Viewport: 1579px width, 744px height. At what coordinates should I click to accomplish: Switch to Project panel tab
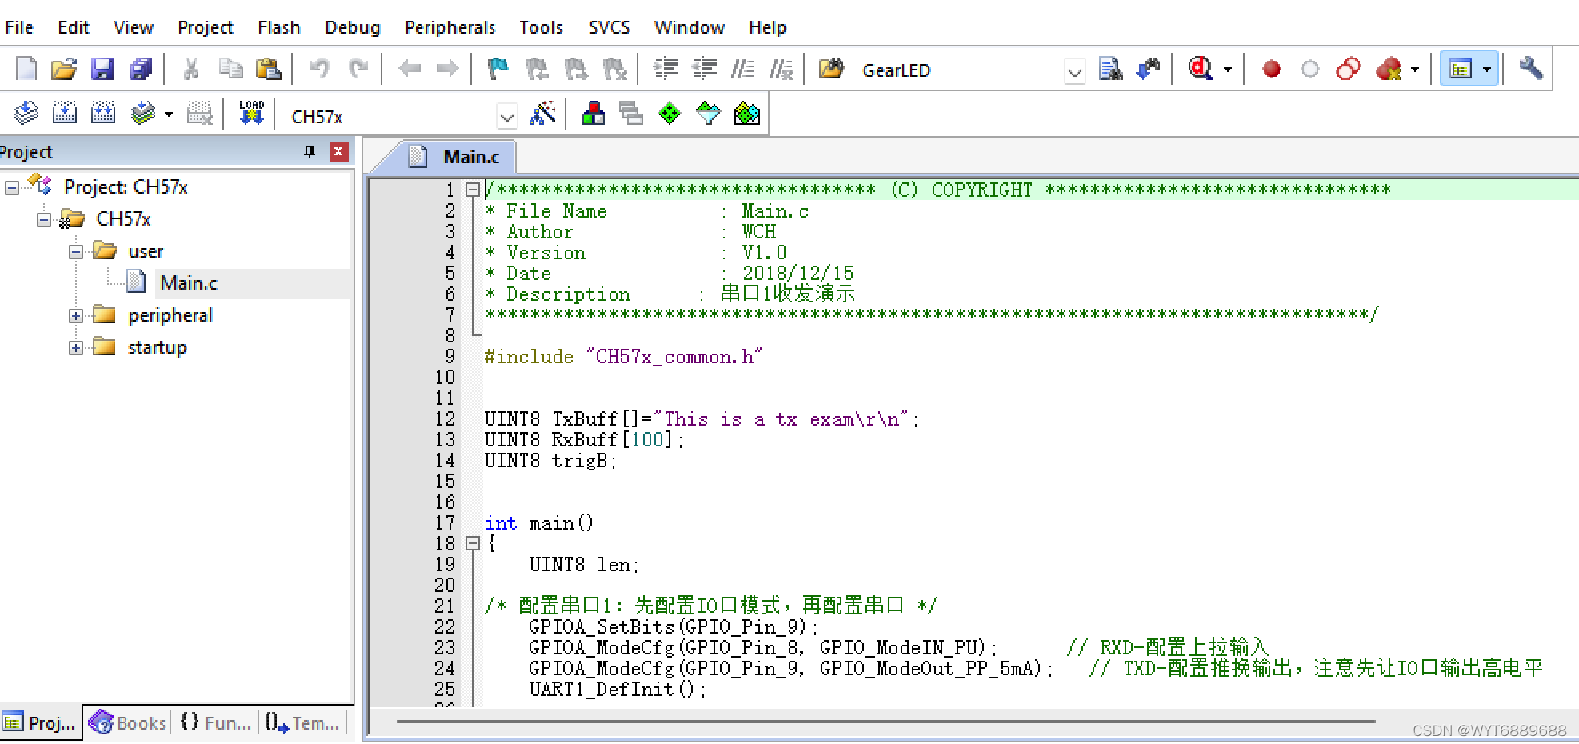click(x=40, y=723)
